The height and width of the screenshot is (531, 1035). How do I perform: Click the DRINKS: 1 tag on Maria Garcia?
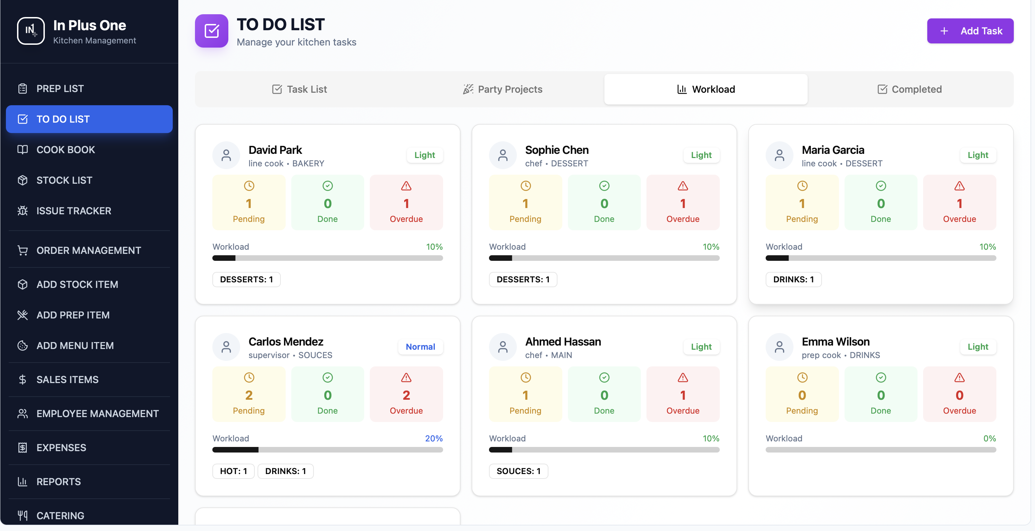coord(793,279)
